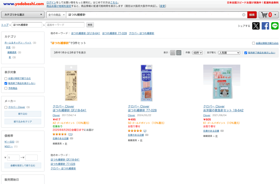Image resolution: width=280 pixels, height=184 pixels.
Task: Click the お洋服の救急針セット product thumbnail
Action: tap(221, 82)
